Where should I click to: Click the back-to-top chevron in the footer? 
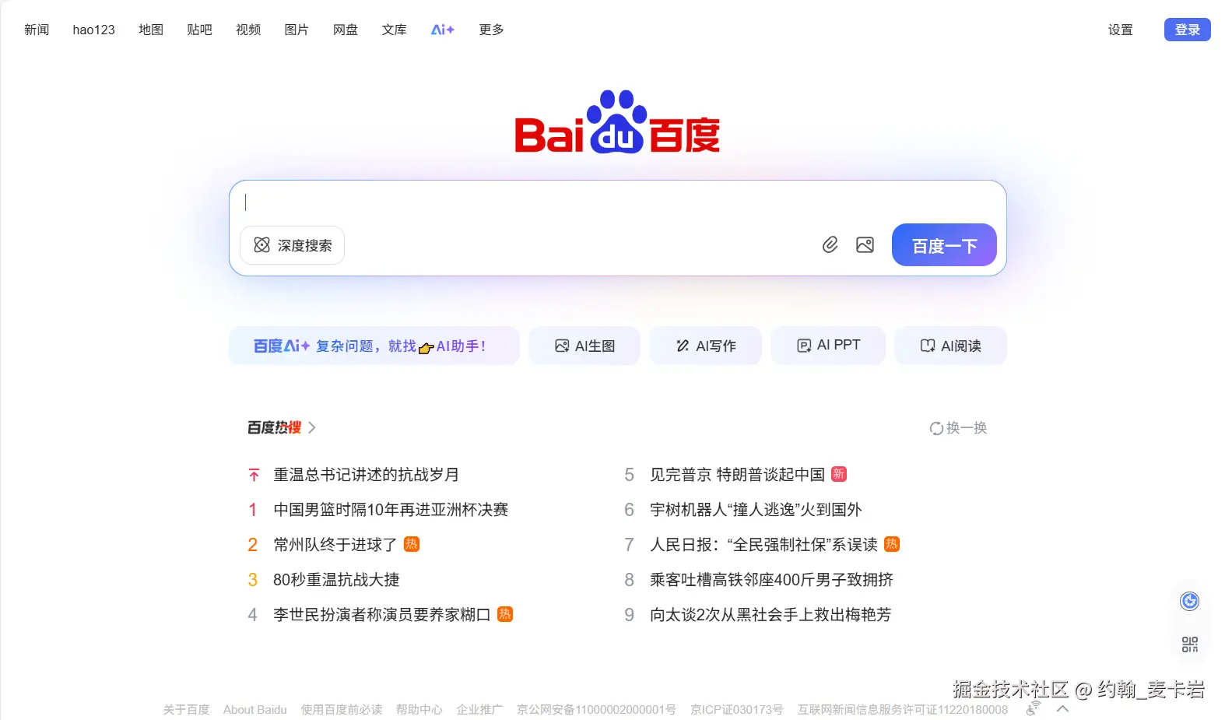pos(1062,709)
